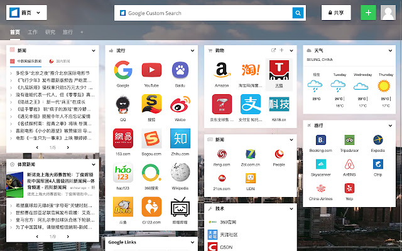Expand the 流行 widget menu arrow
This screenshot has height=251, width=402.
[x=192, y=51]
